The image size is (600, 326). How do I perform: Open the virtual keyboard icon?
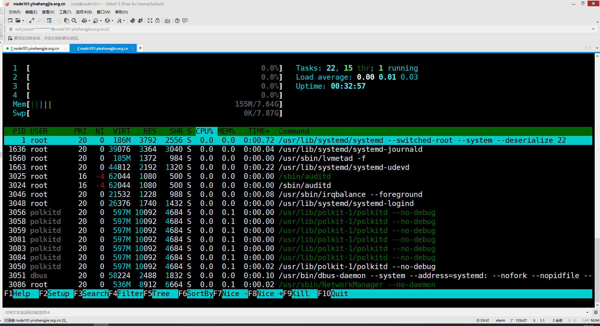point(167,21)
